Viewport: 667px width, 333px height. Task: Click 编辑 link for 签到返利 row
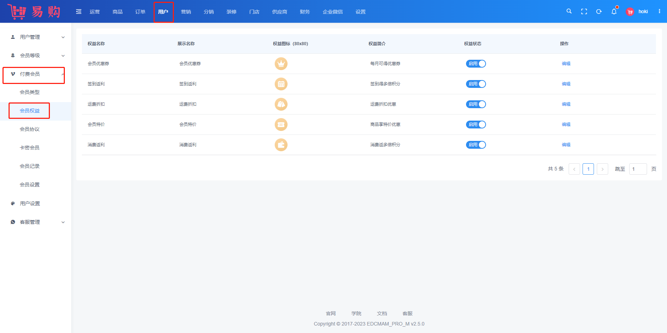566,84
